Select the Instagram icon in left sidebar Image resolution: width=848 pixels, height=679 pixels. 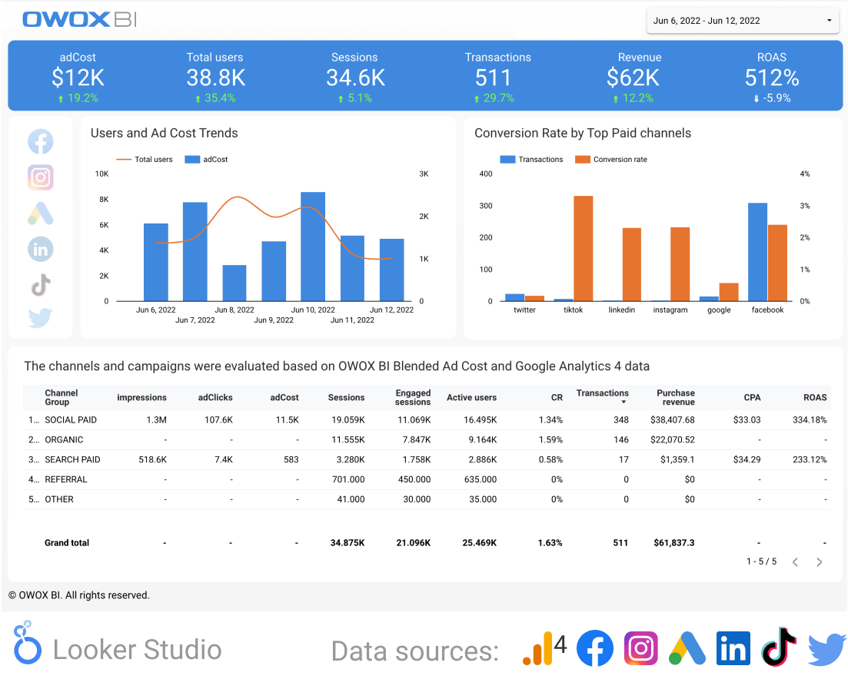pos(41,177)
